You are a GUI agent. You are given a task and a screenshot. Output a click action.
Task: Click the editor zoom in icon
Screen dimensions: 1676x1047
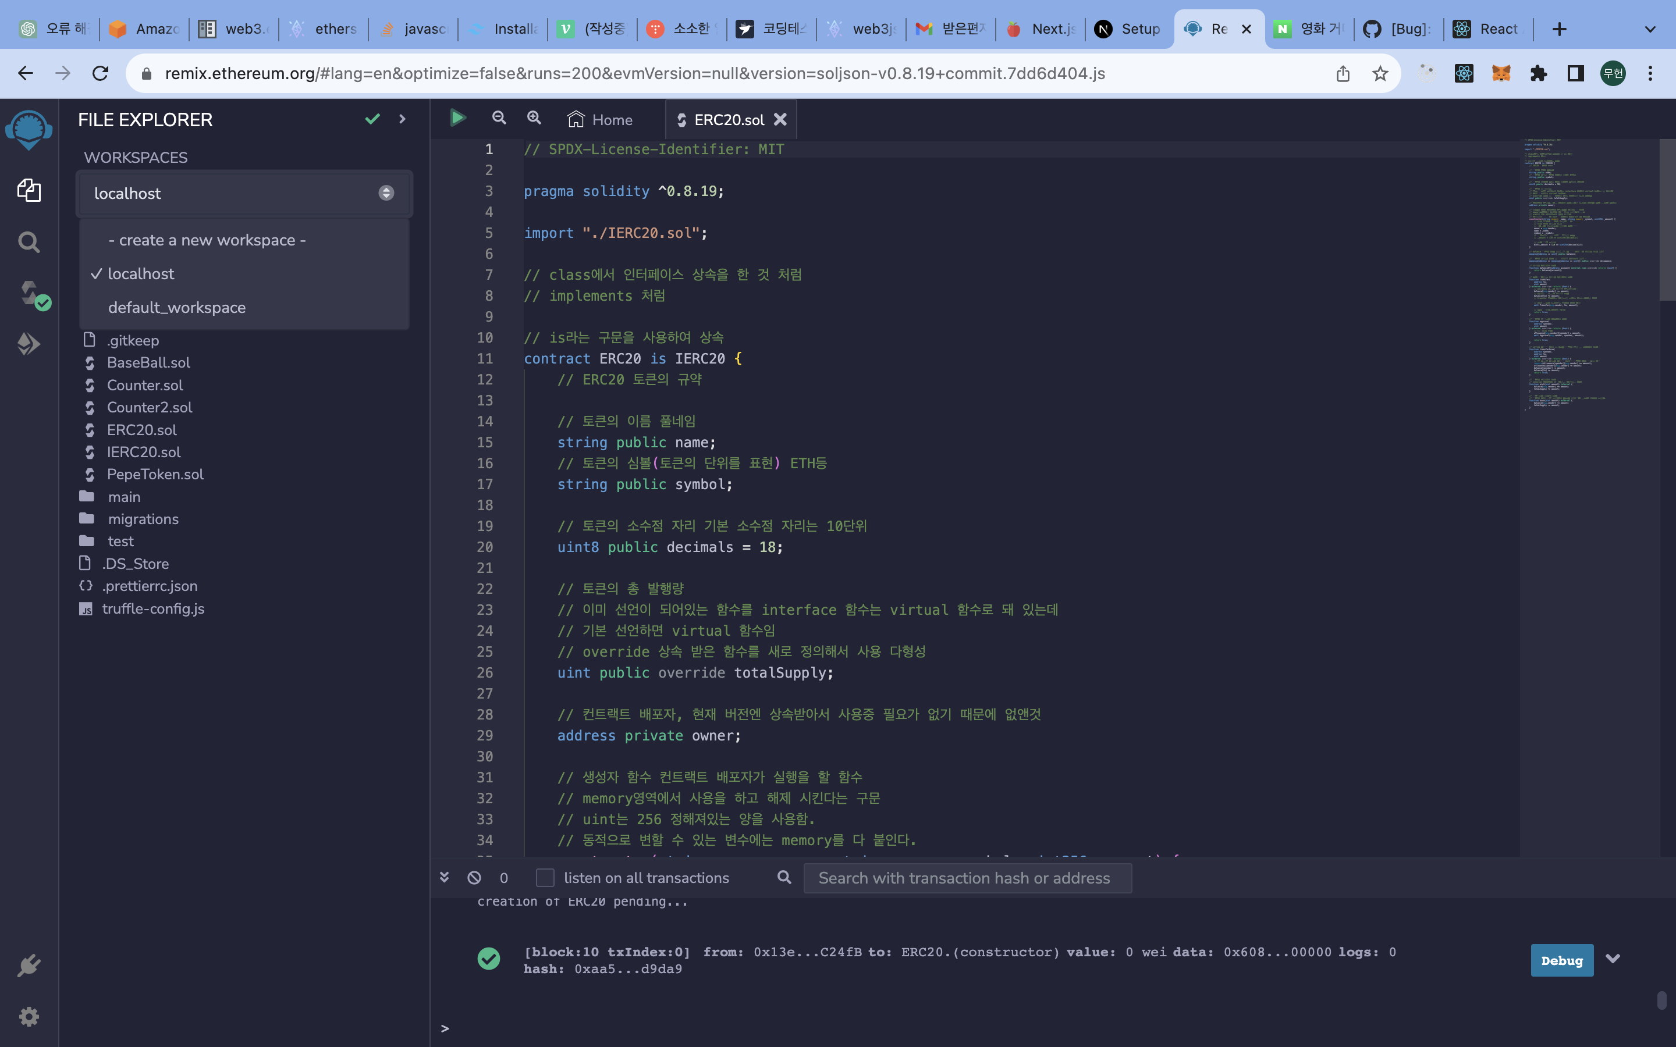click(x=534, y=117)
